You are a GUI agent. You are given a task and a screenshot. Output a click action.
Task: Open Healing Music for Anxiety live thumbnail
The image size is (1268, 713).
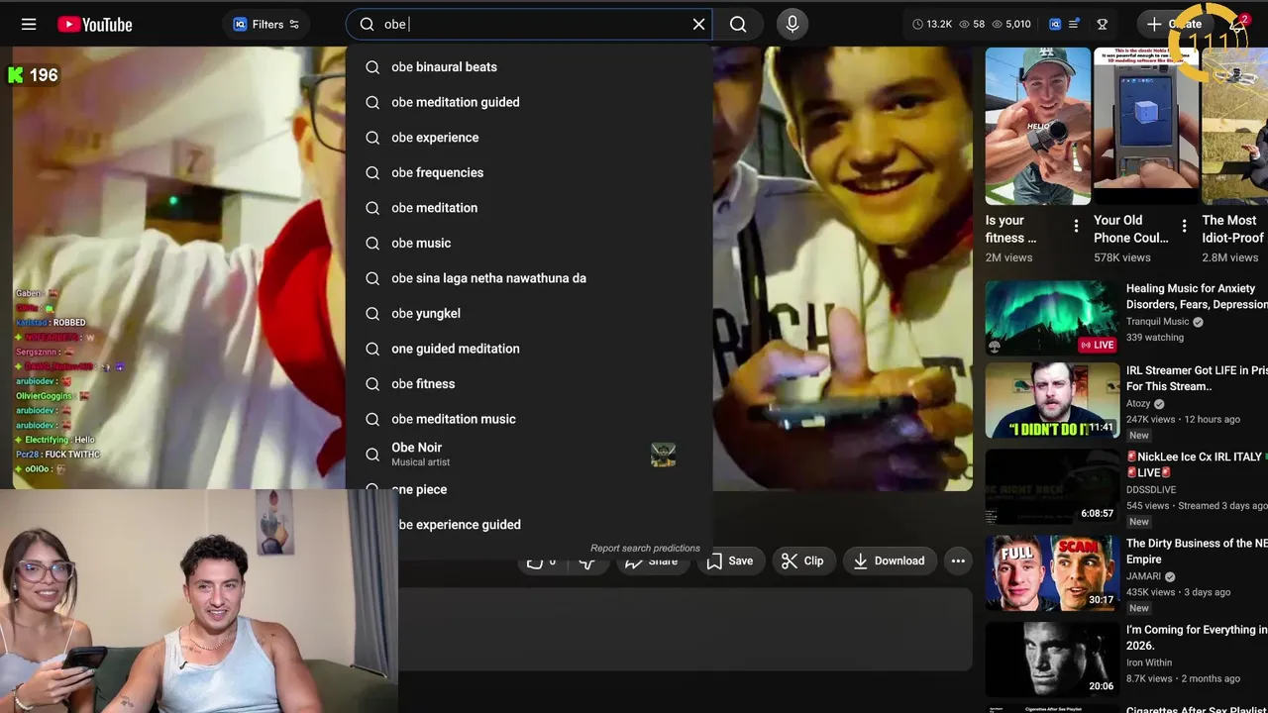[1052, 318]
